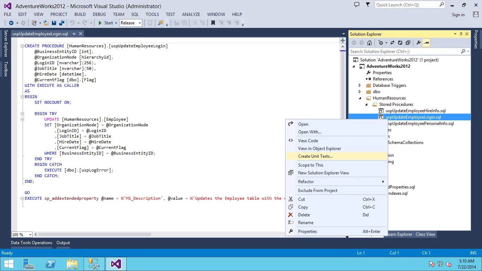Screen dimensions: 482x271
Task: Select Exclude From Project menu item
Action: point(337,191)
